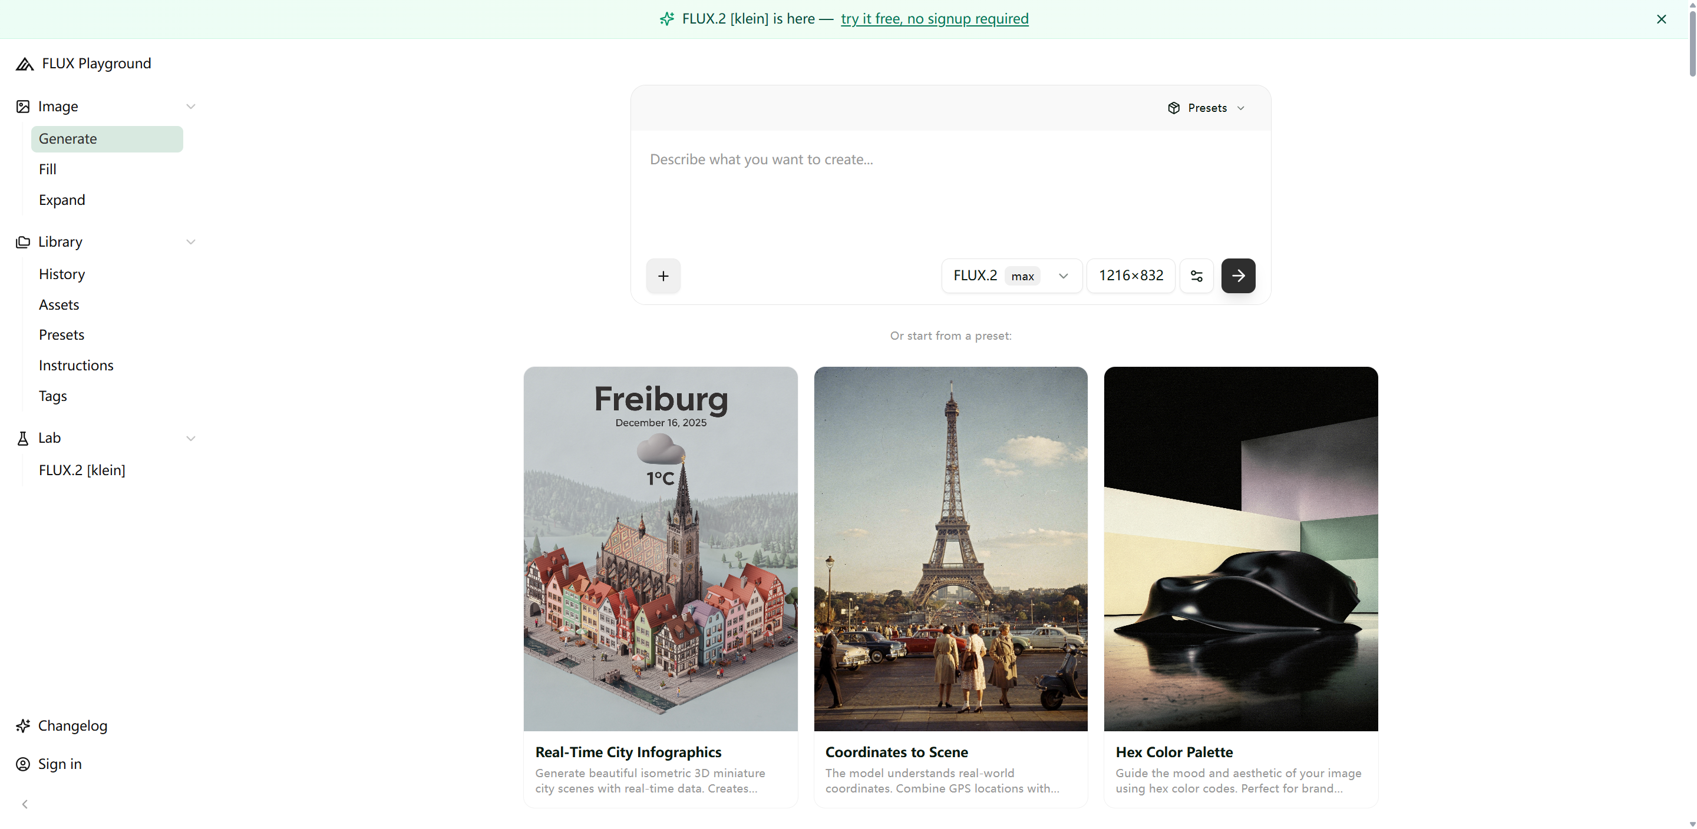Click the sparkle Changelog icon
1697x829 pixels.
[x=23, y=725]
